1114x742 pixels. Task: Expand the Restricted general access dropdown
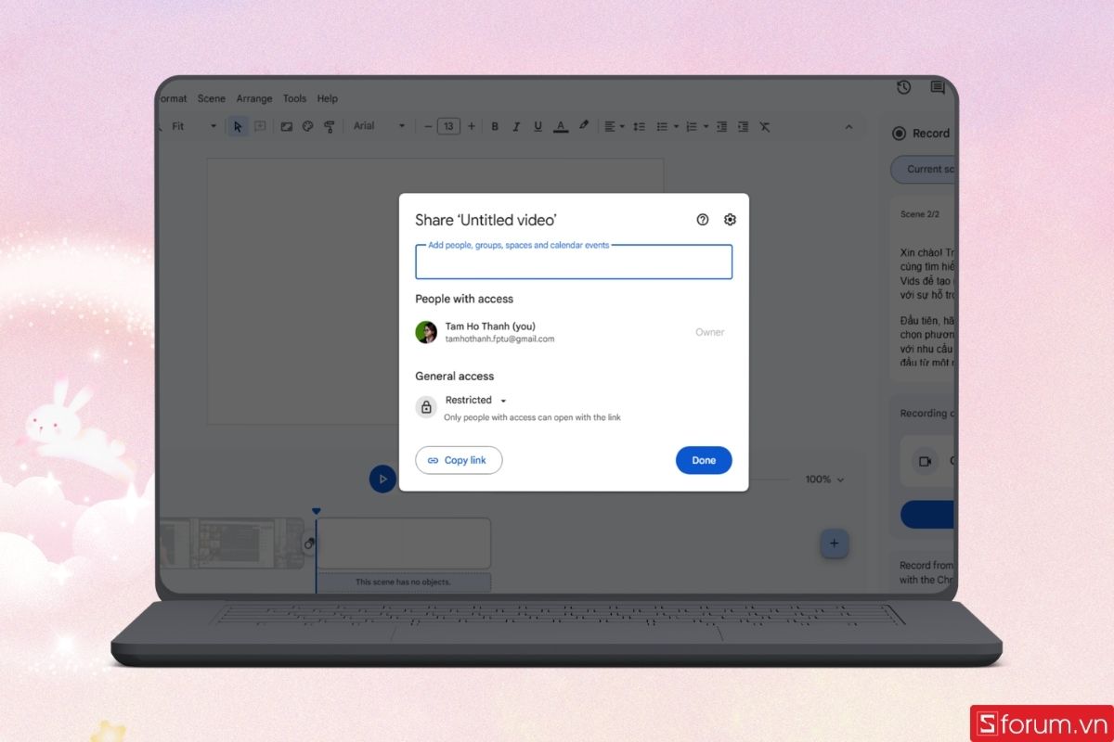[476, 400]
